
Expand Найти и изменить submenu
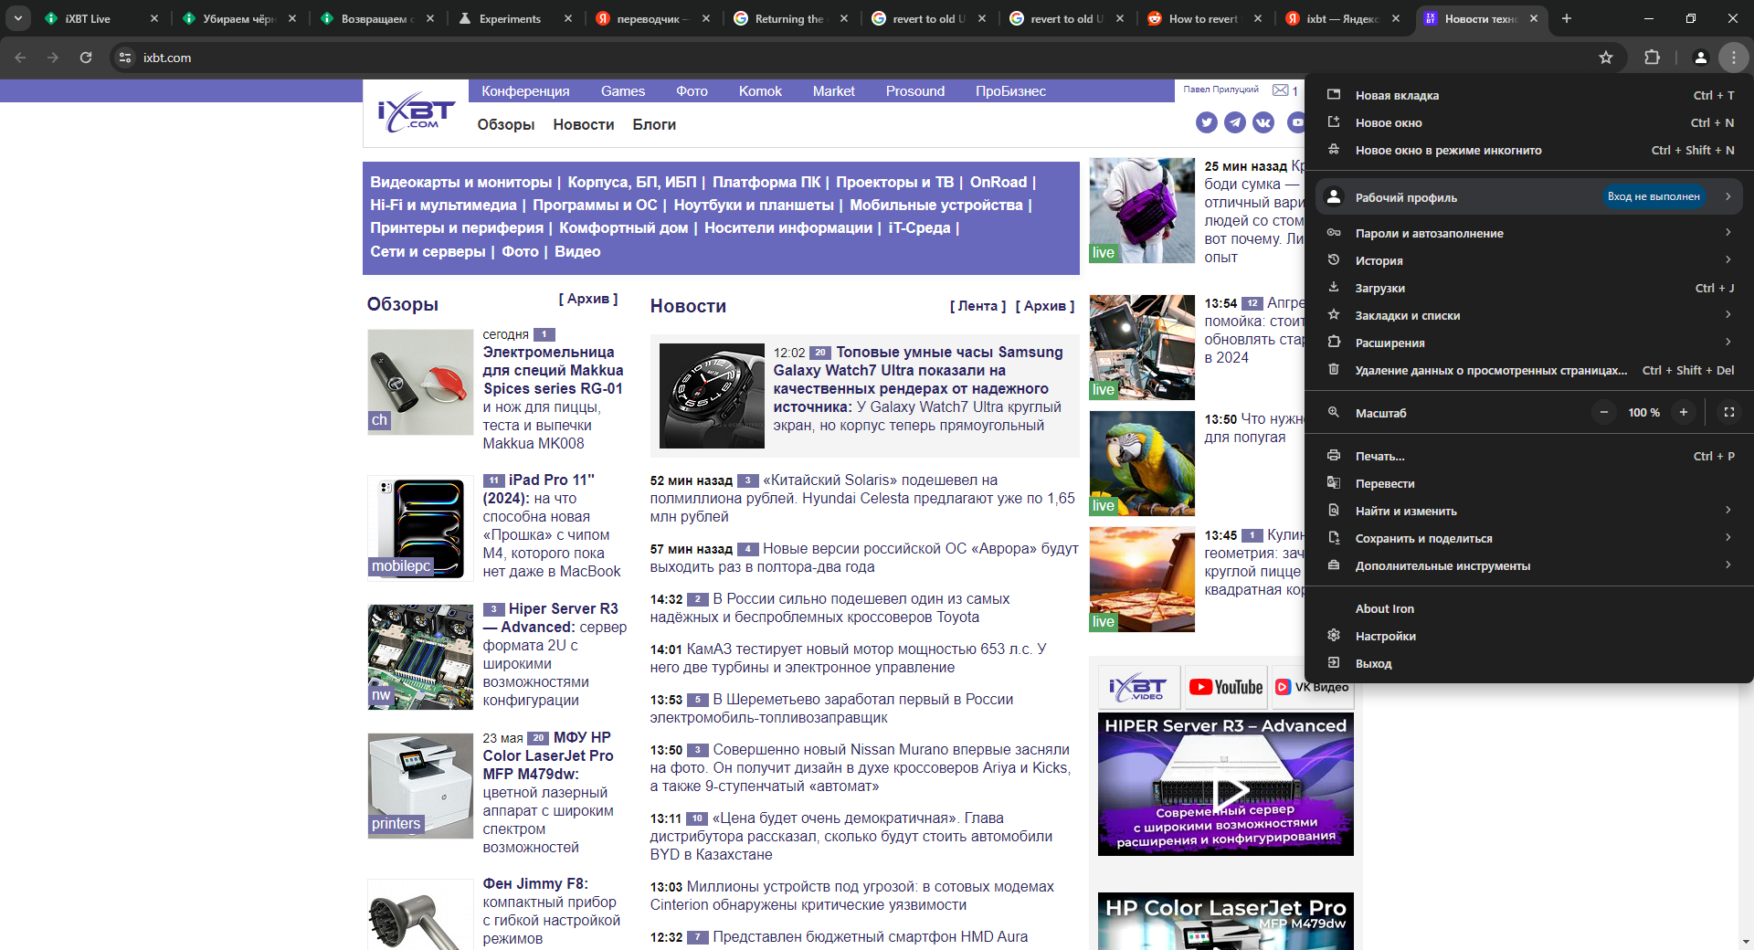pyautogui.click(x=1528, y=511)
